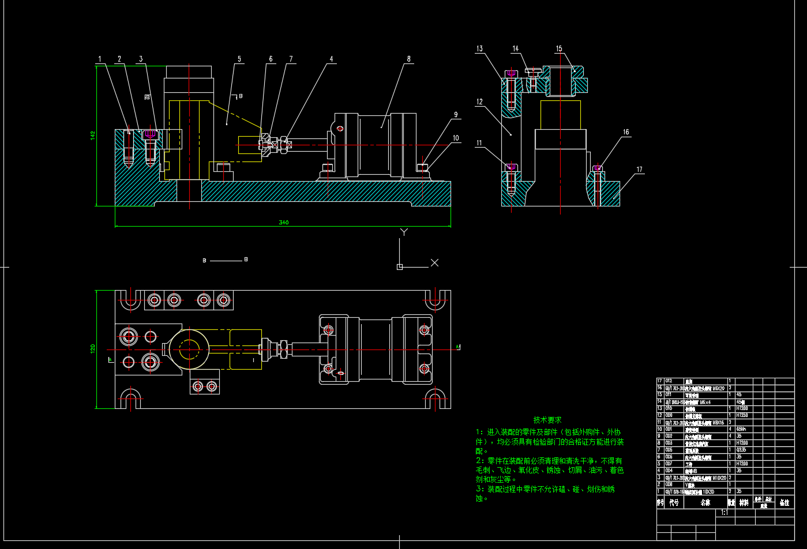The image size is (807, 549).
Task: Select the 技术要求 heading text
Action: [x=547, y=420]
